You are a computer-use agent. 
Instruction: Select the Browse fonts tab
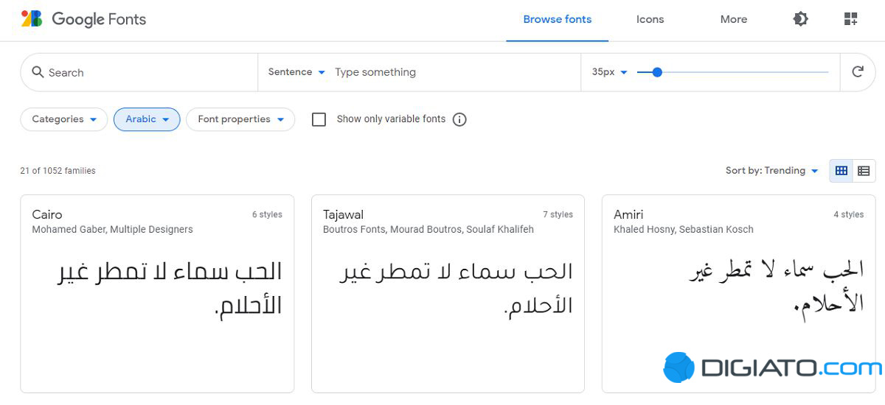(x=557, y=20)
